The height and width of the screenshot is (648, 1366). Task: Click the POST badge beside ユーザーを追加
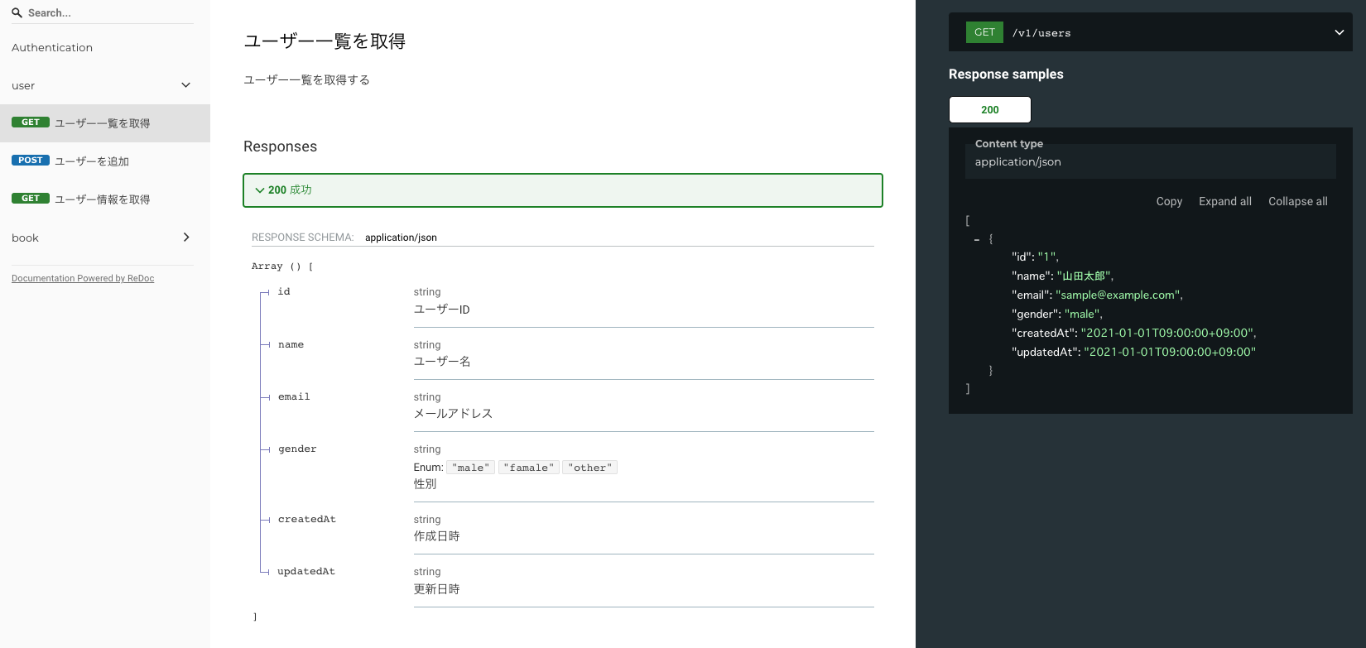tap(31, 161)
